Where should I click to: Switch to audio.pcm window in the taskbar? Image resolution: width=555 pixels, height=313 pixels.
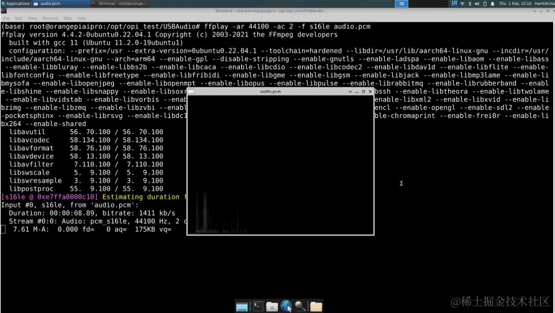coord(61,4)
